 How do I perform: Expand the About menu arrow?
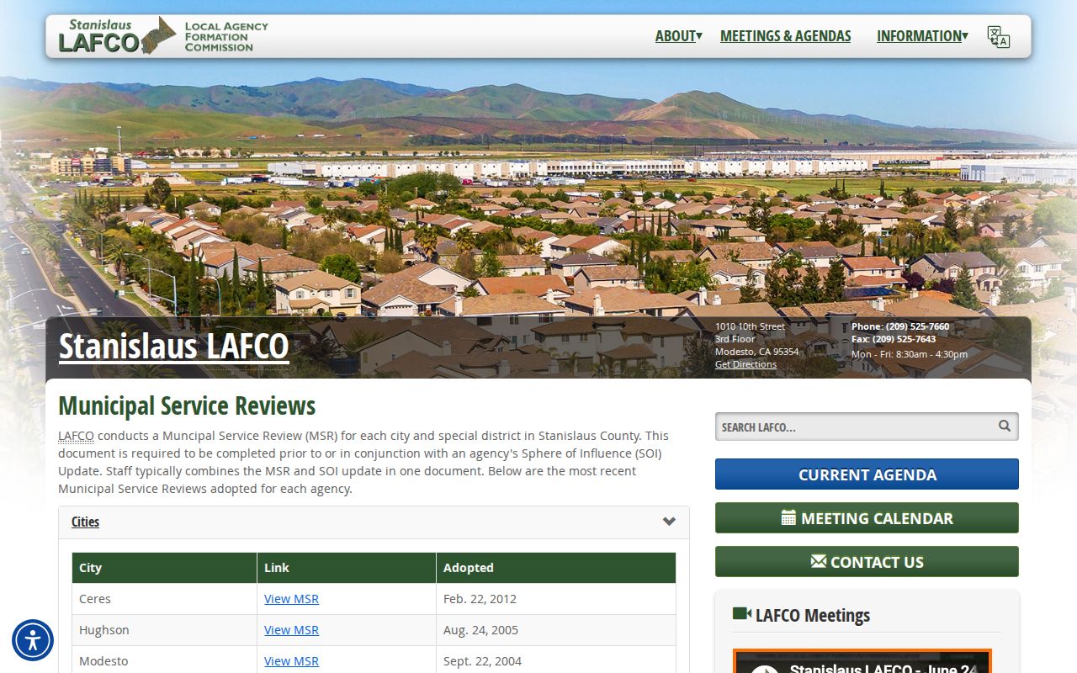coord(699,35)
